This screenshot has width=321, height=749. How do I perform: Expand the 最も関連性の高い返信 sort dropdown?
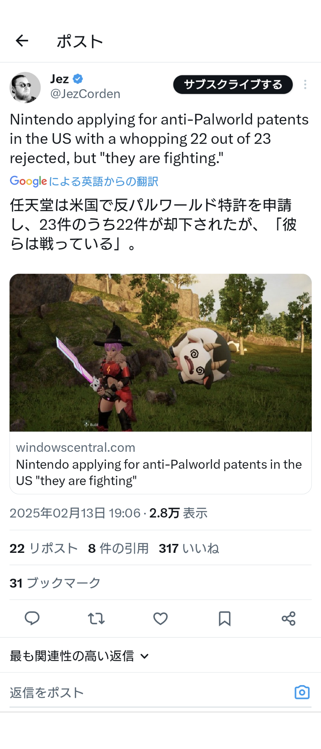tap(80, 656)
